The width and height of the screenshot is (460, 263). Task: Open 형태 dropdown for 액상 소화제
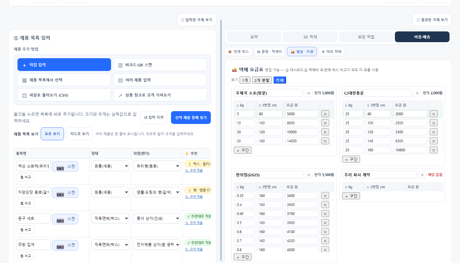tap(110, 166)
